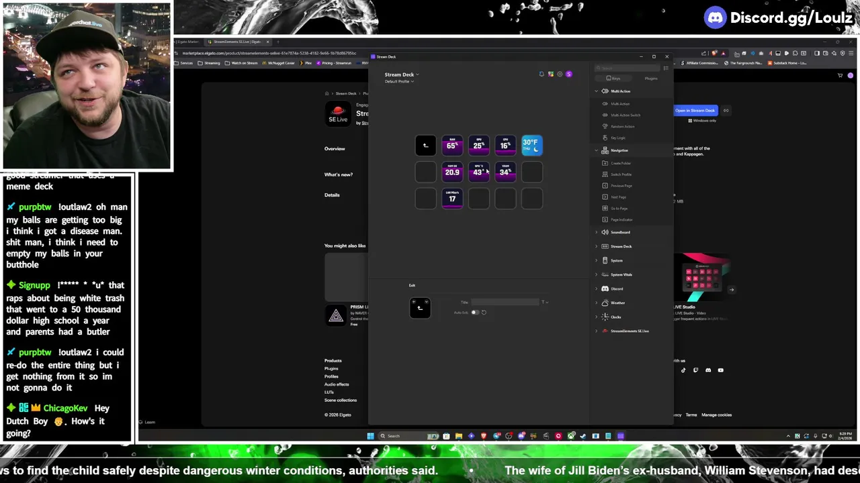Open the Stream Deck device dropdown
This screenshot has height=483, width=860.
coord(402,74)
